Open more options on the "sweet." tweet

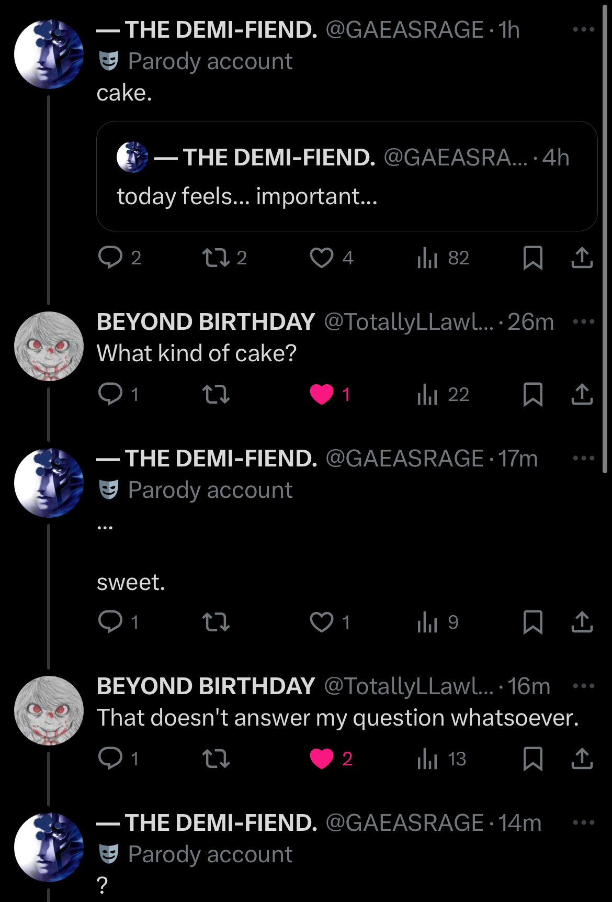[x=583, y=459]
